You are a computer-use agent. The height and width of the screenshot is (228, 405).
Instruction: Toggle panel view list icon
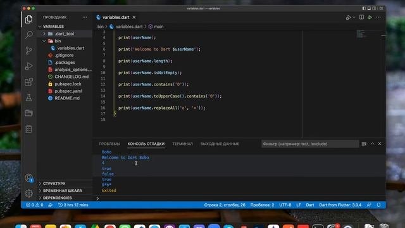[x=364, y=144]
